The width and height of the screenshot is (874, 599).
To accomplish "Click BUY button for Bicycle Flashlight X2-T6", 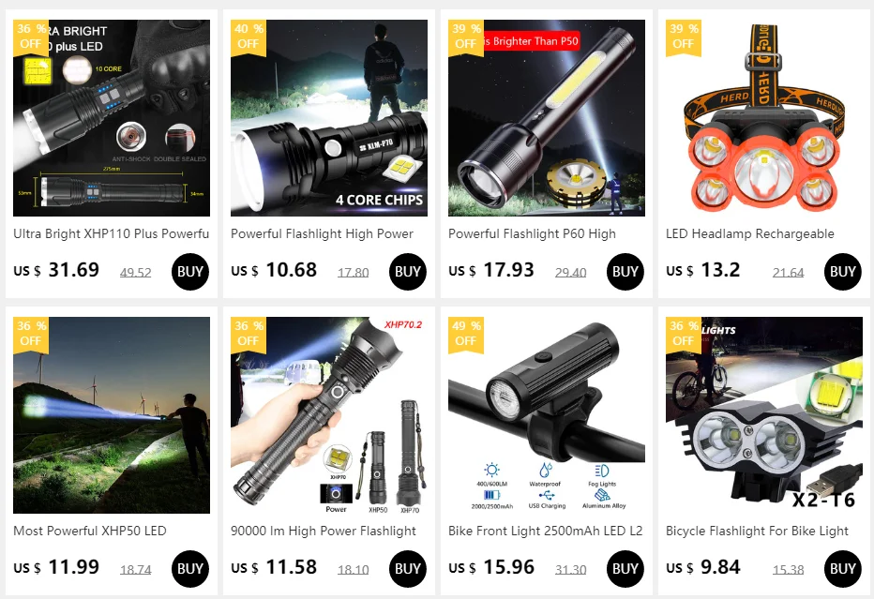I will pos(842,568).
